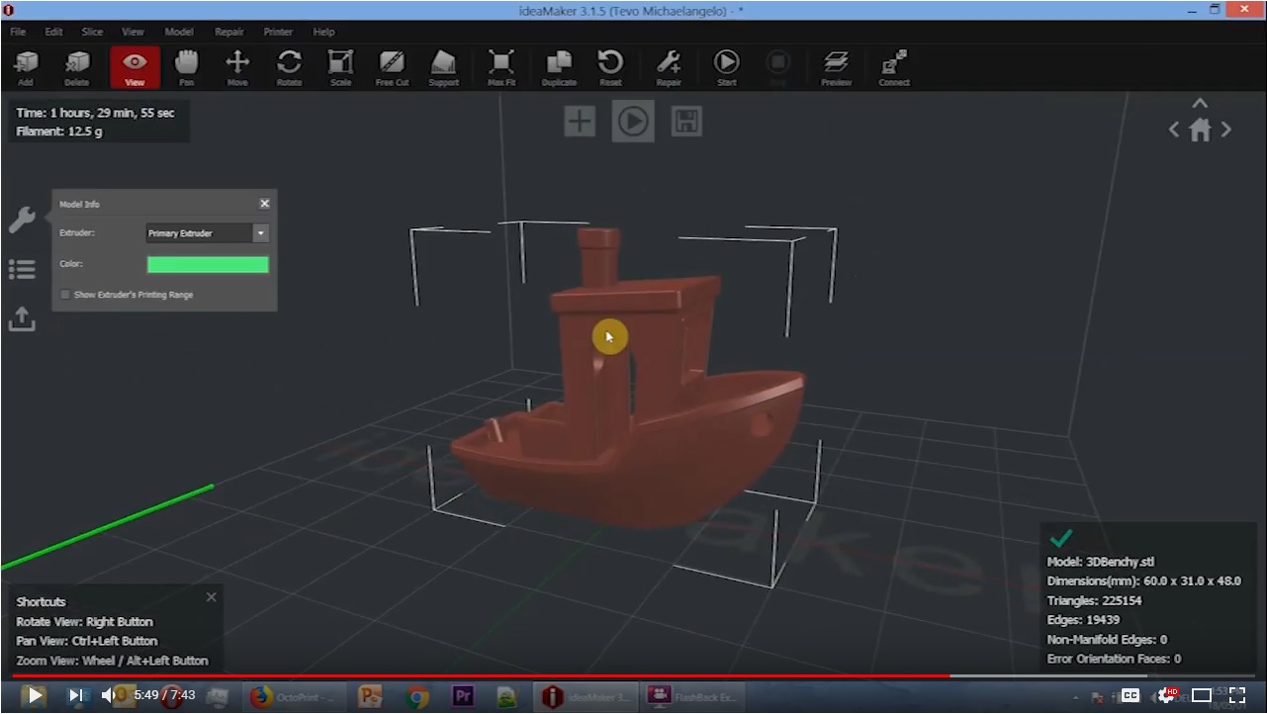Close the Shortcuts panel
Image resolution: width=1267 pixels, height=714 pixels.
coord(211,597)
